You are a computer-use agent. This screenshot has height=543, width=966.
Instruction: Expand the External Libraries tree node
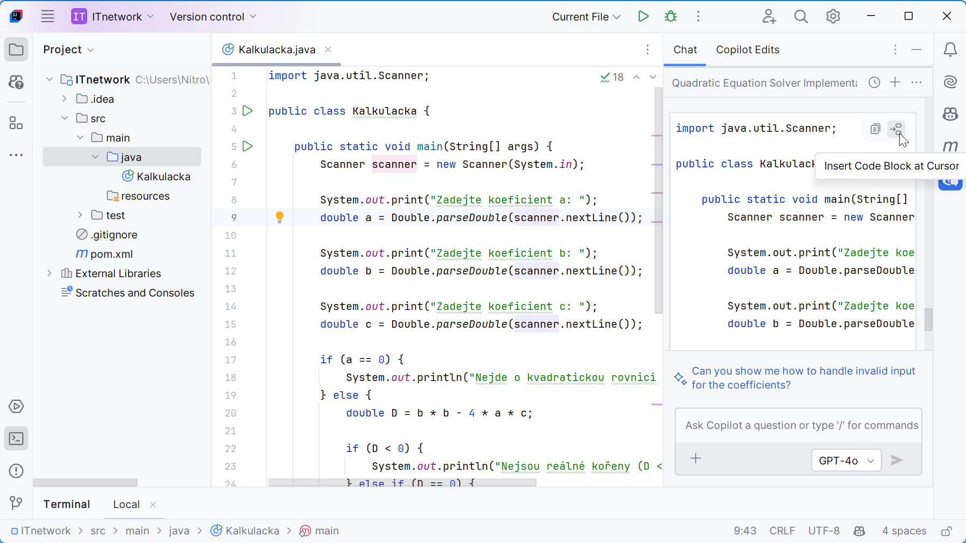tap(50, 273)
